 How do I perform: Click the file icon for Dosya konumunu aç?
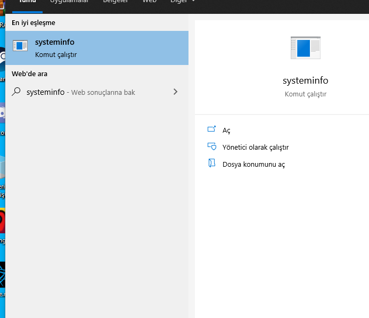tap(211, 164)
